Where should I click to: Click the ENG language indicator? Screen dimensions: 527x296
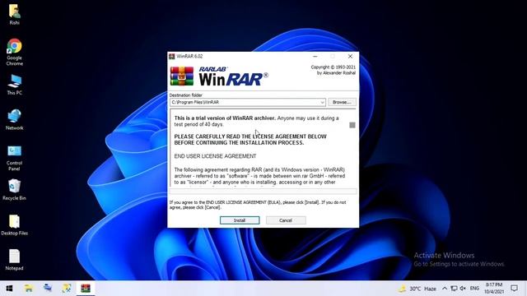coord(474,289)
